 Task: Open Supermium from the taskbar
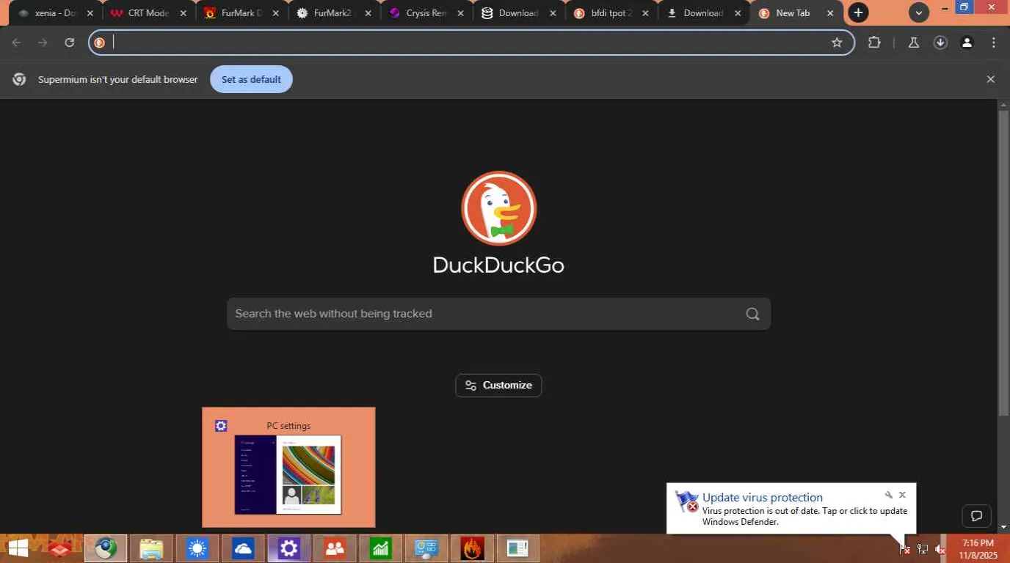tap(106, 548)
